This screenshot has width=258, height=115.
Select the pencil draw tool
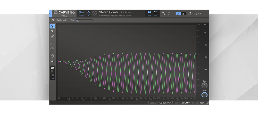pos(52,36)
